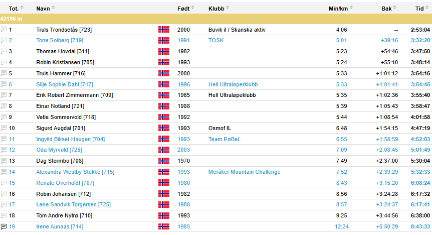
Task: Sort table by Navn column header
Action: [x=43, y=9]
